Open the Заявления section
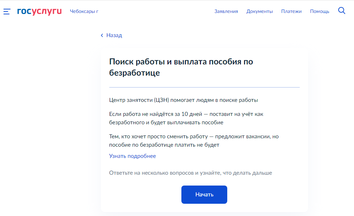Screen dimensions: 354x216 pyautogui.click(x=226, y=11)
